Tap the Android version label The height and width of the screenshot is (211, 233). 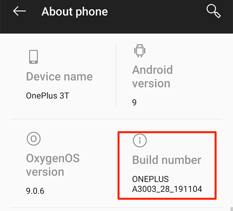pos(152,76)
